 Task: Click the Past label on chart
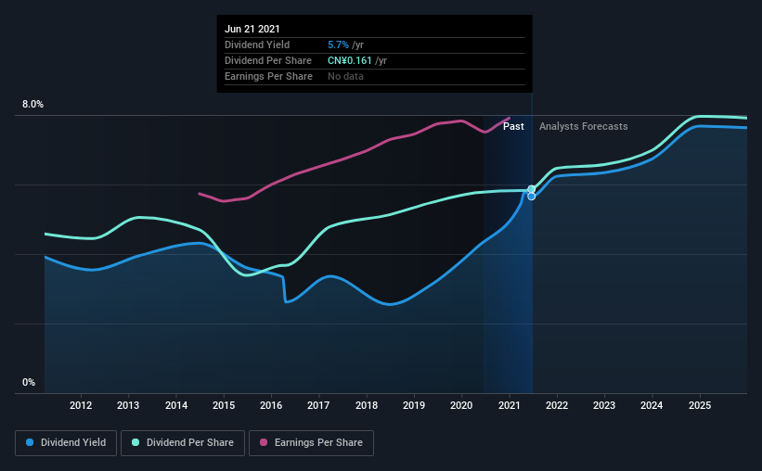coord(513,126)
